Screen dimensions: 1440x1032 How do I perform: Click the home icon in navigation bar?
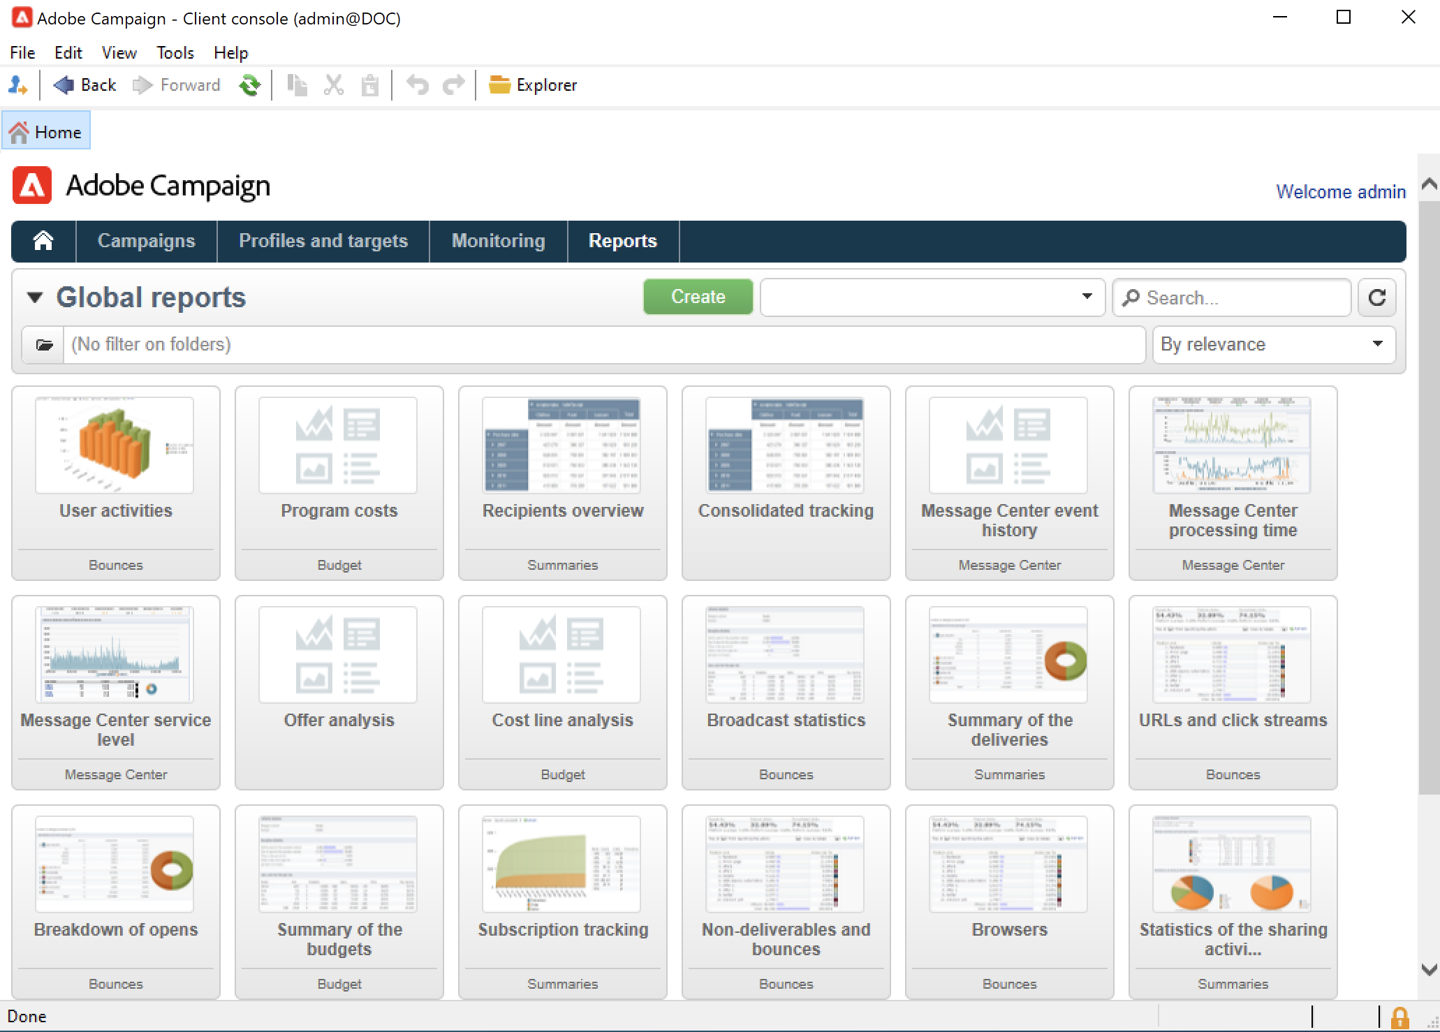[x=43, y=241]
